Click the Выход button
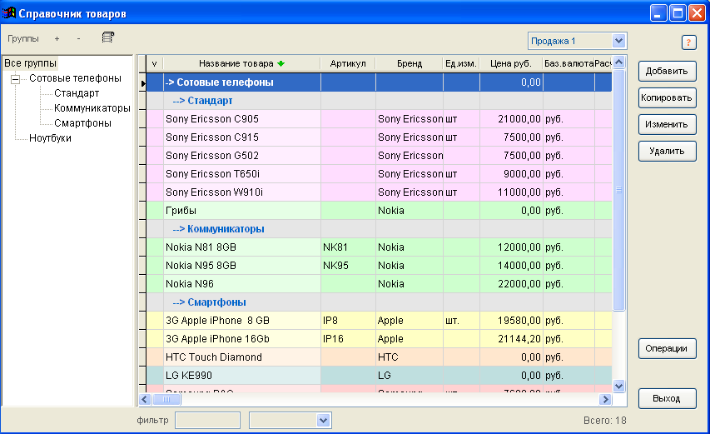 point(667,399)
